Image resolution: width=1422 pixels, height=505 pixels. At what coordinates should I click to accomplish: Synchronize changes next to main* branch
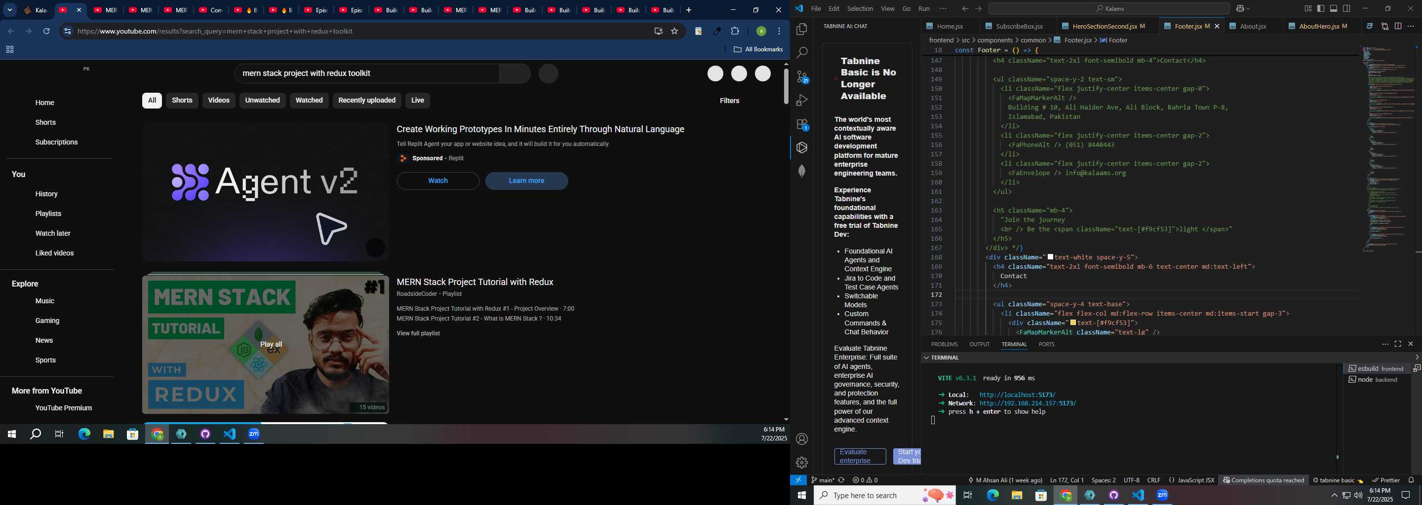(841, 480)
